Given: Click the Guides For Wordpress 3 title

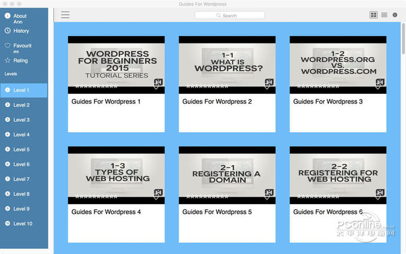Looking at the screenshot, I should (x=328, y=101).
